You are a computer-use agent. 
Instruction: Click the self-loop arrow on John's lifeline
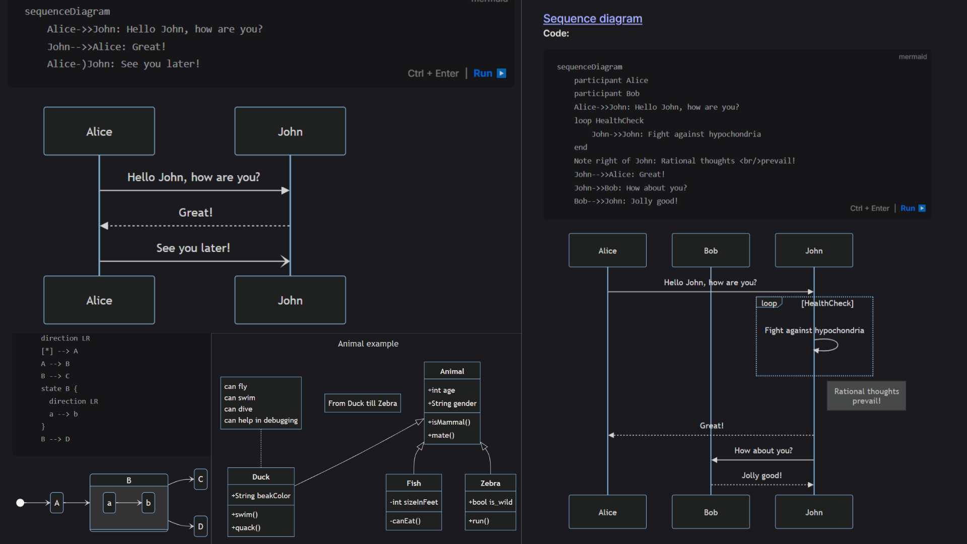point(826,346)
